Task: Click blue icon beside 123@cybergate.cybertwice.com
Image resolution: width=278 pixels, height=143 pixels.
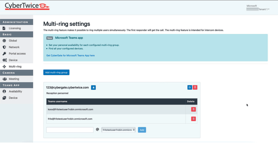Action: click(x=93, y=87)
